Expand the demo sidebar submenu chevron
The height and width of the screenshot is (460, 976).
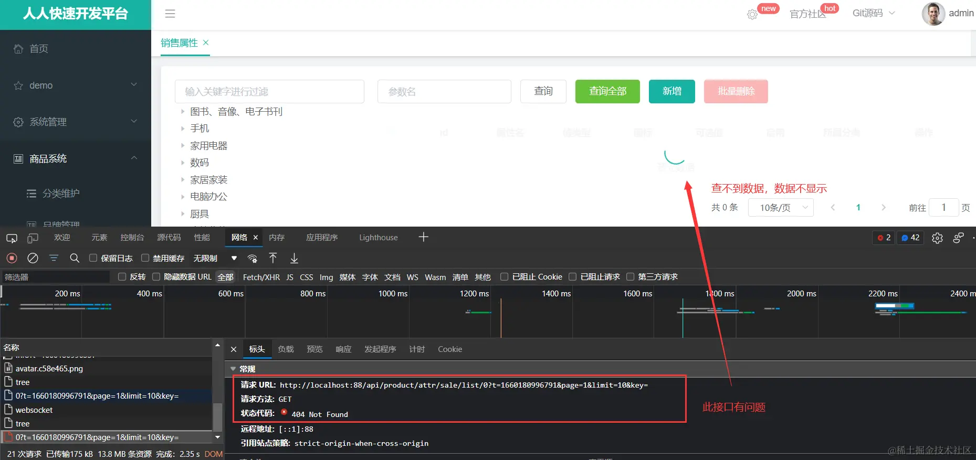click(x=134, y=84)
